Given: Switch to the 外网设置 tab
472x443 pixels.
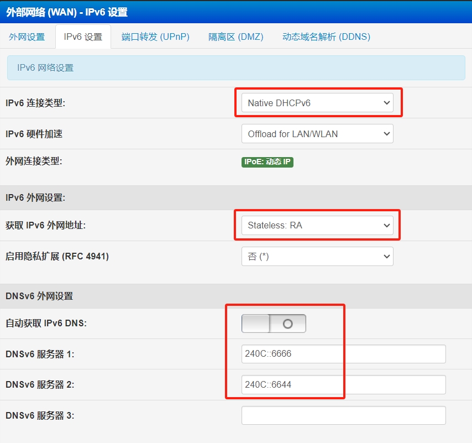Looking at the screenshot, I should (27, 37).
